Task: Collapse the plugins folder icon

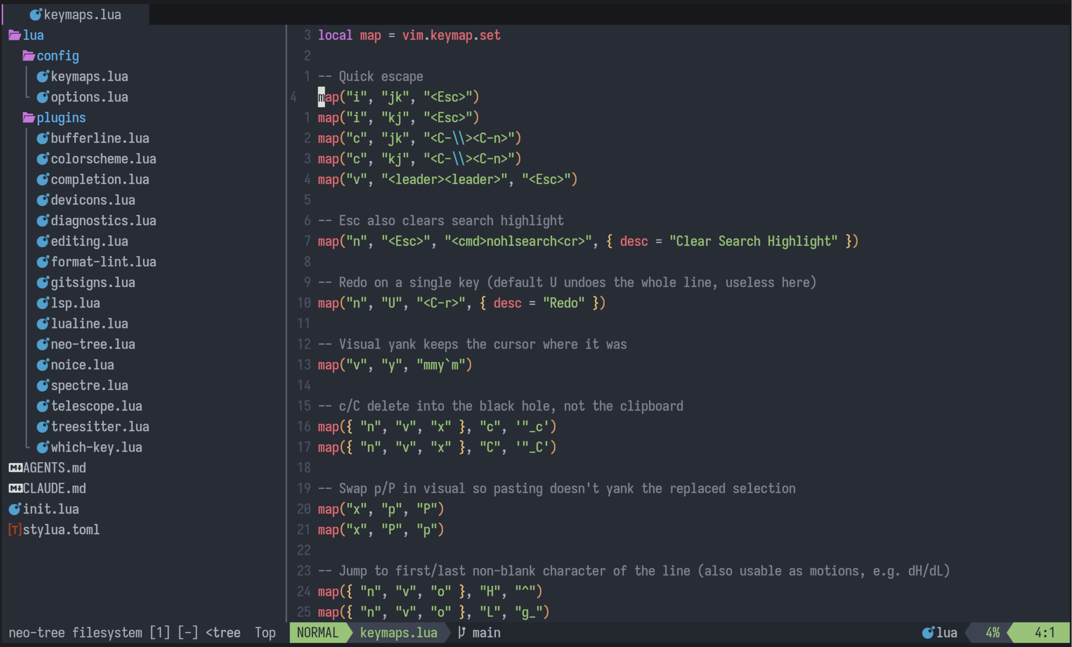Action: 29,117
